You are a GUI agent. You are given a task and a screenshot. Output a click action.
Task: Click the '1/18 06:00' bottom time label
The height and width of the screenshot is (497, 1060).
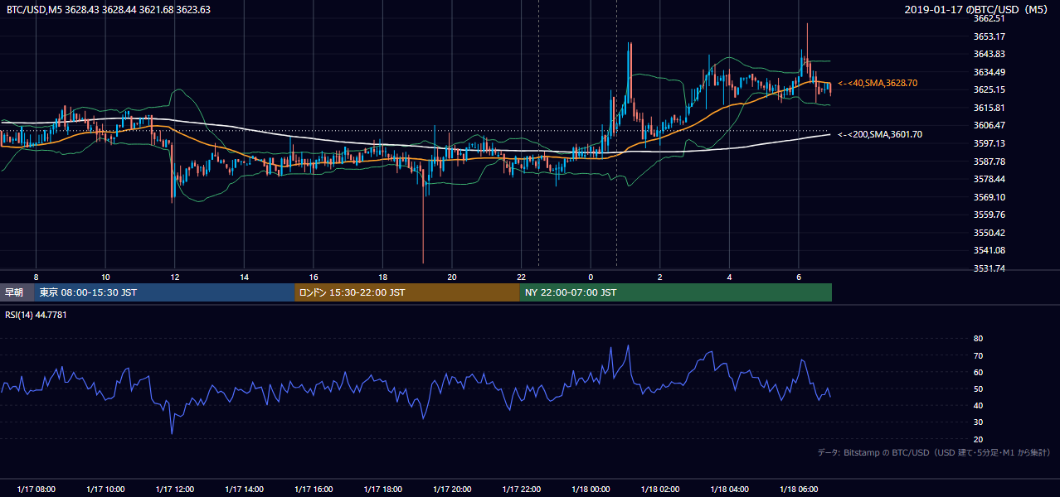(x=798, y=489)
